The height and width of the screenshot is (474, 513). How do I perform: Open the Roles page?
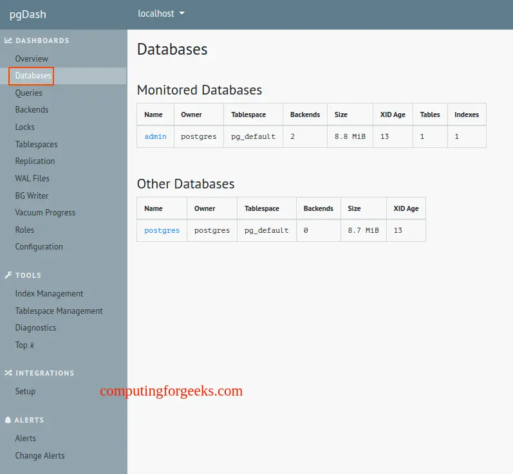[x=24, y=230]
